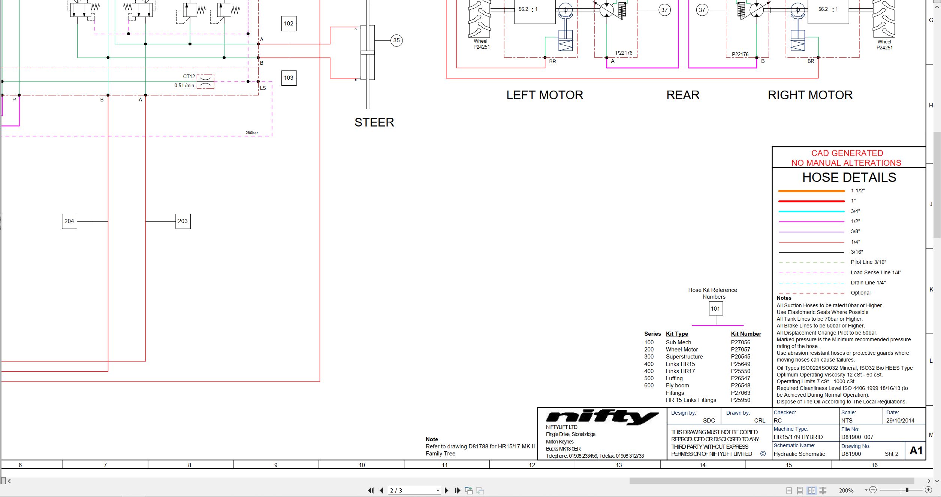
Task: Click the orange 1-1/2" hose line sample
Action: pos(811,191)
